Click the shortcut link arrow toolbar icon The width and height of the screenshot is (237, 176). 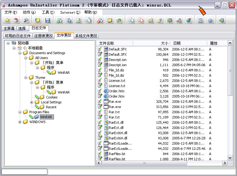(179, 20)
